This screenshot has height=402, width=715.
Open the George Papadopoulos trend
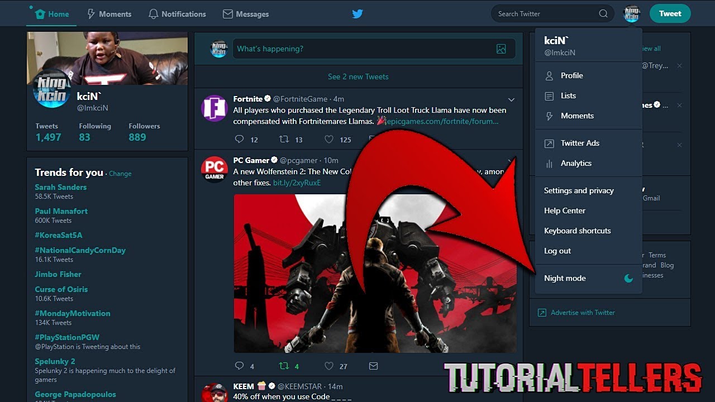[75, 394]
